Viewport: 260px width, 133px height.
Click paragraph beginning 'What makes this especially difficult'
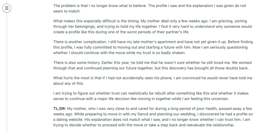(x=152, y=26)
